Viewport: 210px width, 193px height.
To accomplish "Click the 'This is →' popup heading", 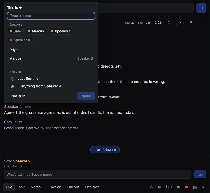I will pos(14,8).
